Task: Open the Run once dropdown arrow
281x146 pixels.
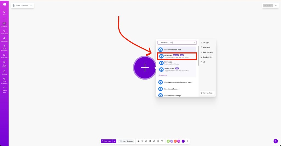Action: pyautogui.click(x=114, y=141)
